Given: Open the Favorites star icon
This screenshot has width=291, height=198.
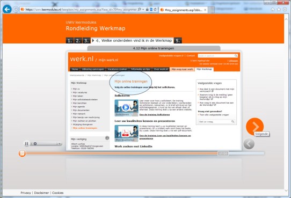Looking at the screenshot, I should pos(279,10).
